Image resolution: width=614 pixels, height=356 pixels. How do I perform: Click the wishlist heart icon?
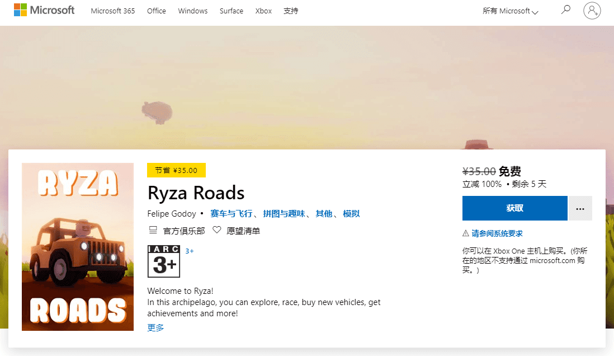pyautogui.click(x=217, y=230)
